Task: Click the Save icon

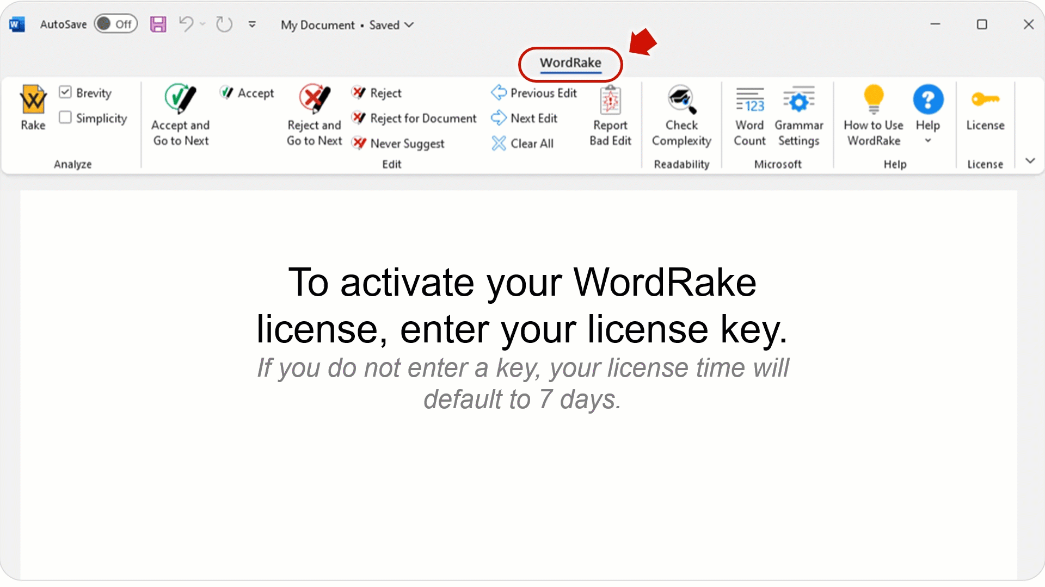Action: [158, 24]
